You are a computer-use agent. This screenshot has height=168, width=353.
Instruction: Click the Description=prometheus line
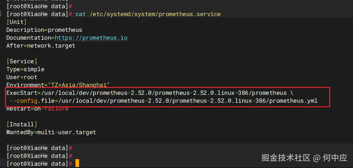44,30
